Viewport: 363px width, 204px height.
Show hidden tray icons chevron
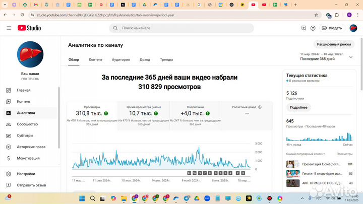(x=302, y=198)
